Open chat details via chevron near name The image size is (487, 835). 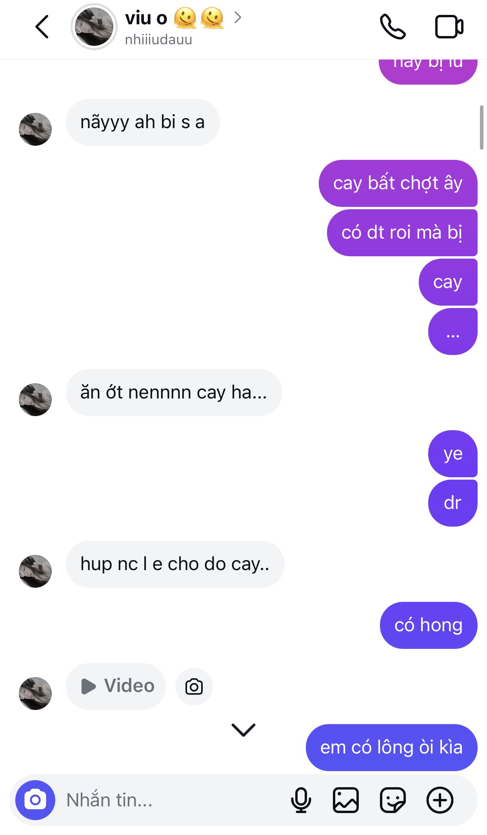coord(238,17)
